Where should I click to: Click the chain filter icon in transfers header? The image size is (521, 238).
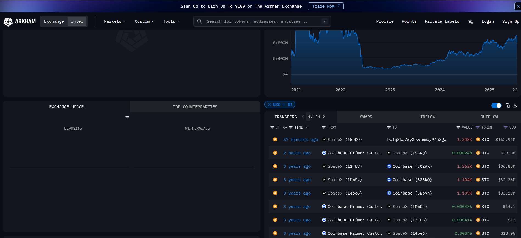coord(272,127)
